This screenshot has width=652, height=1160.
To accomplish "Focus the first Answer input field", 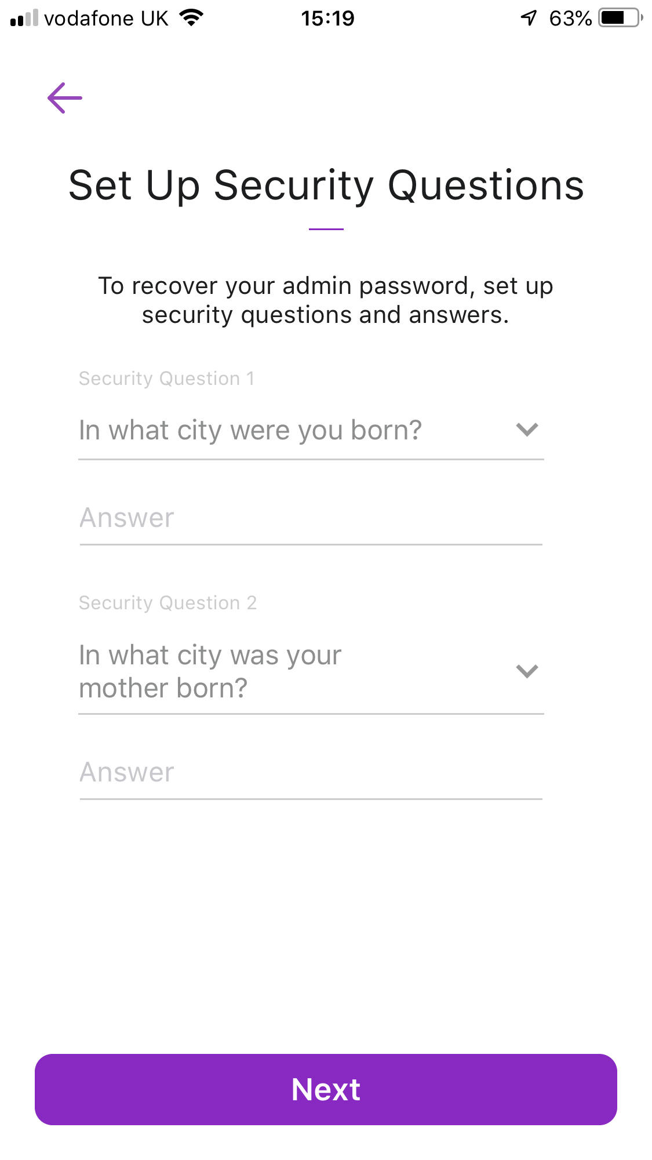I will pyautogui.click(x=311, y=518).
